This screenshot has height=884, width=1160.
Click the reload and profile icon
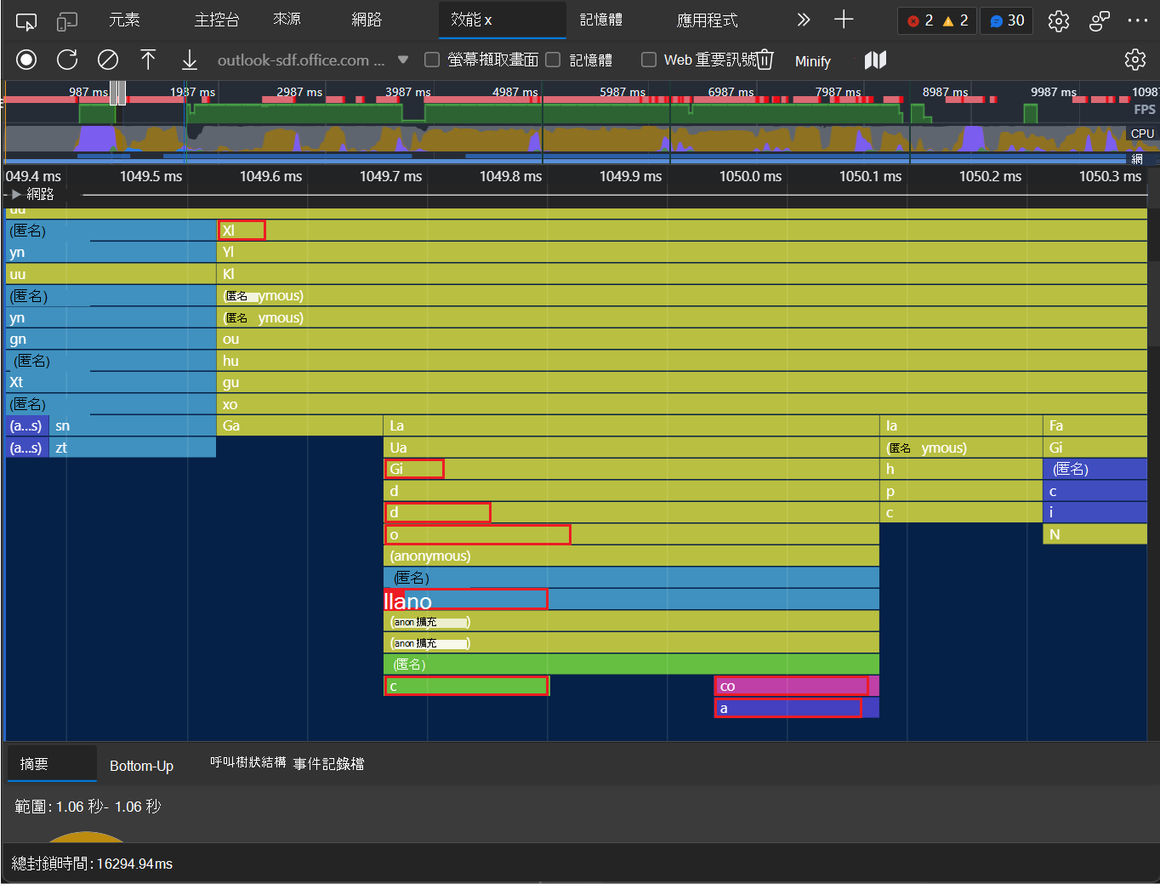[x=67, y=60]
